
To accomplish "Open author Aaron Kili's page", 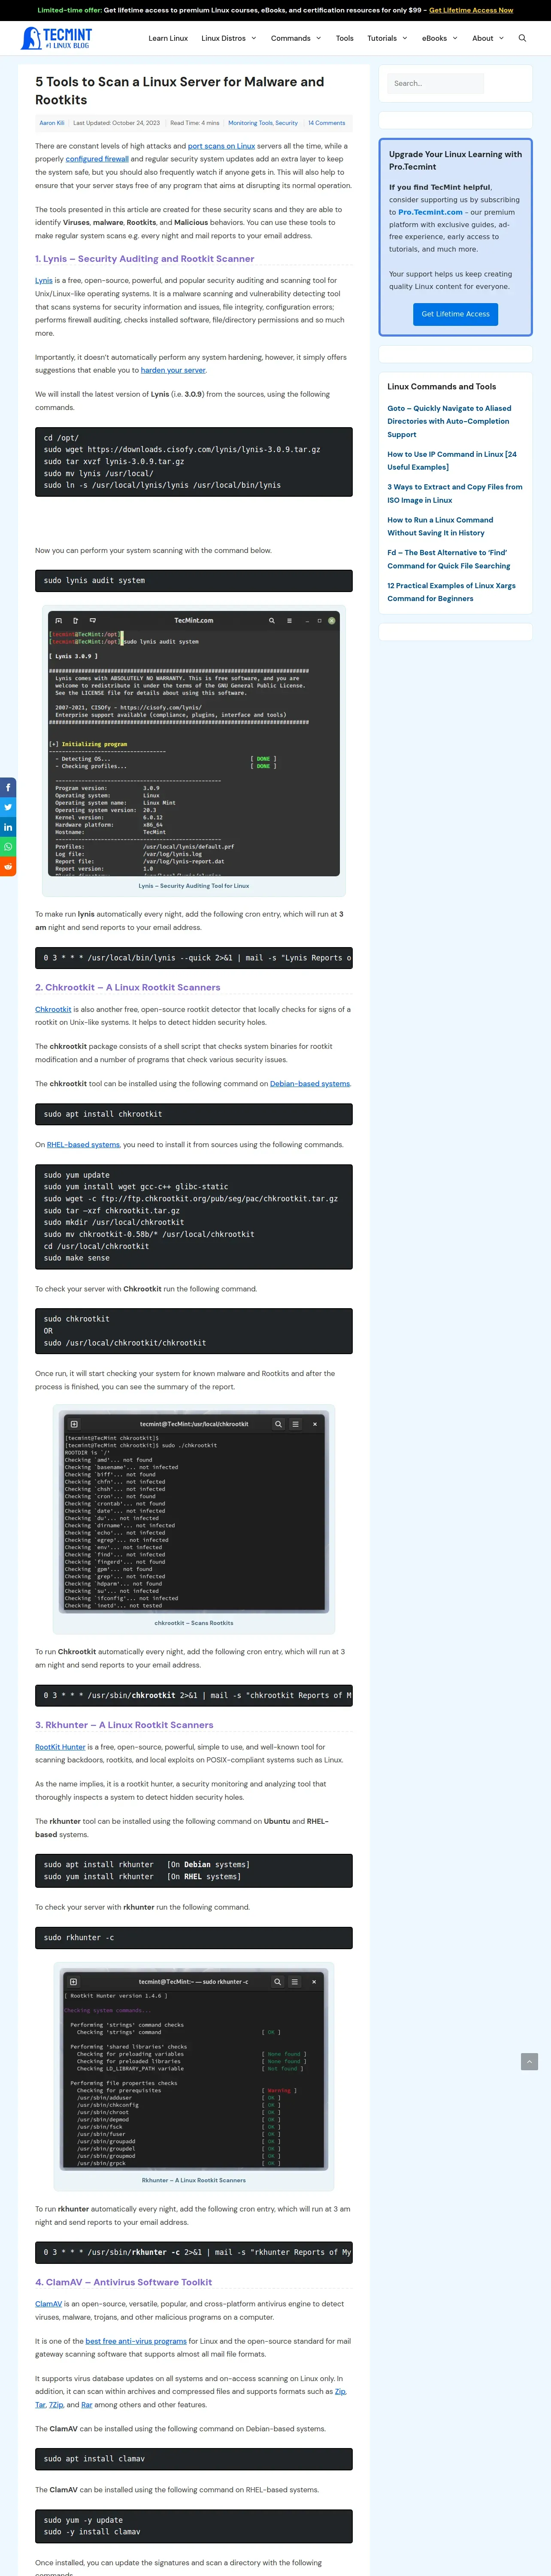I will [52, 123].
